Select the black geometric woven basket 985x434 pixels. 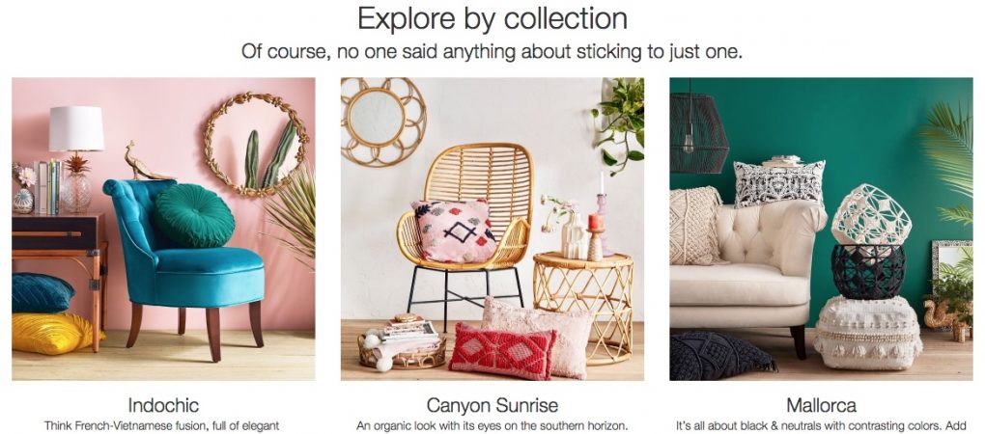pyautogui.click(x=868, y=271)
